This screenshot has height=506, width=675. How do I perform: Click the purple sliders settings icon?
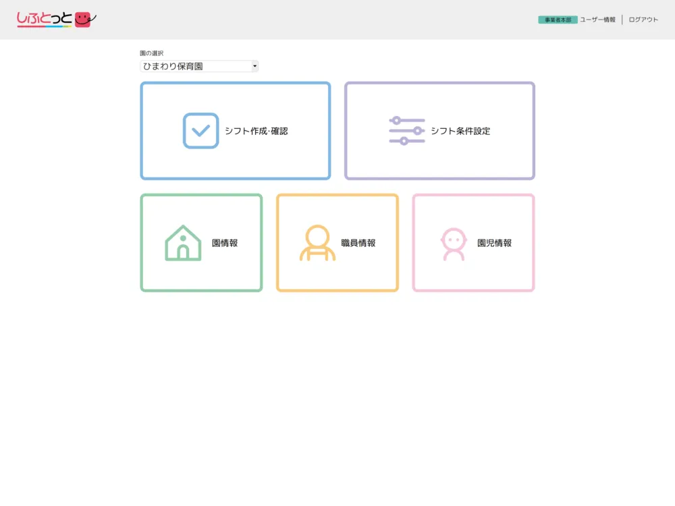tap(407, 131)
